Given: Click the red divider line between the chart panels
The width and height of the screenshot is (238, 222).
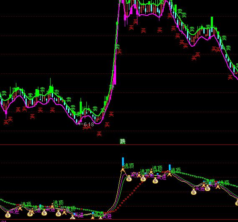Looking at the screenshot, I should click(119, 145).
